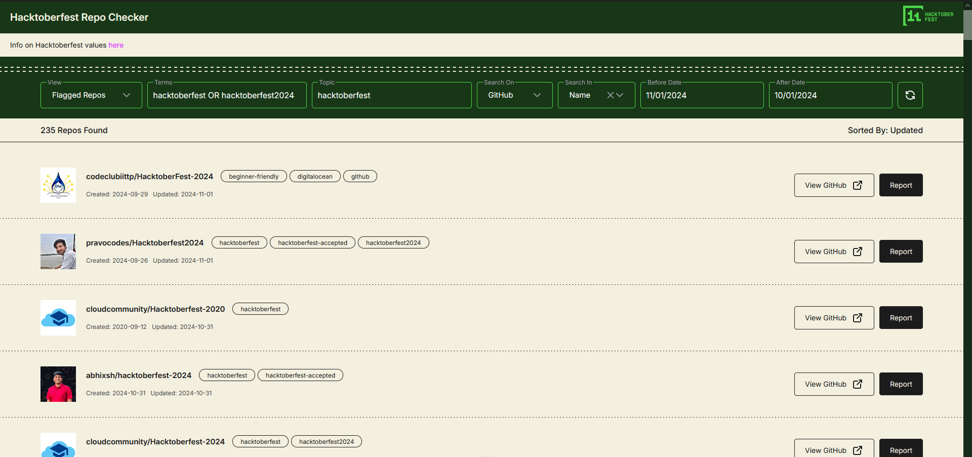
Task: Click the Before Date field
Action: [x=702, y=95]
